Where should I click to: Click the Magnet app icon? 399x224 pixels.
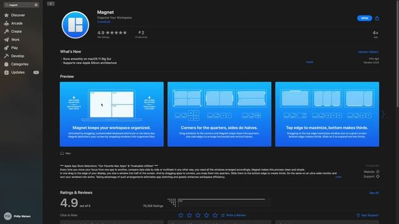75,25
